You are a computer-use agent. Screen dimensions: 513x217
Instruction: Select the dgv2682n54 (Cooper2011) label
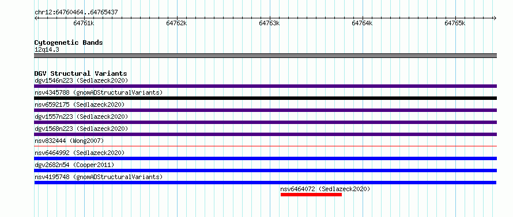74,165
